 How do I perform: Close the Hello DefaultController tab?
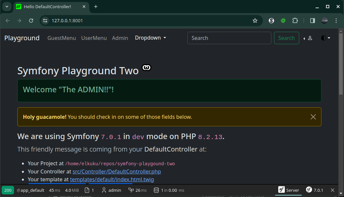(84, 7)
